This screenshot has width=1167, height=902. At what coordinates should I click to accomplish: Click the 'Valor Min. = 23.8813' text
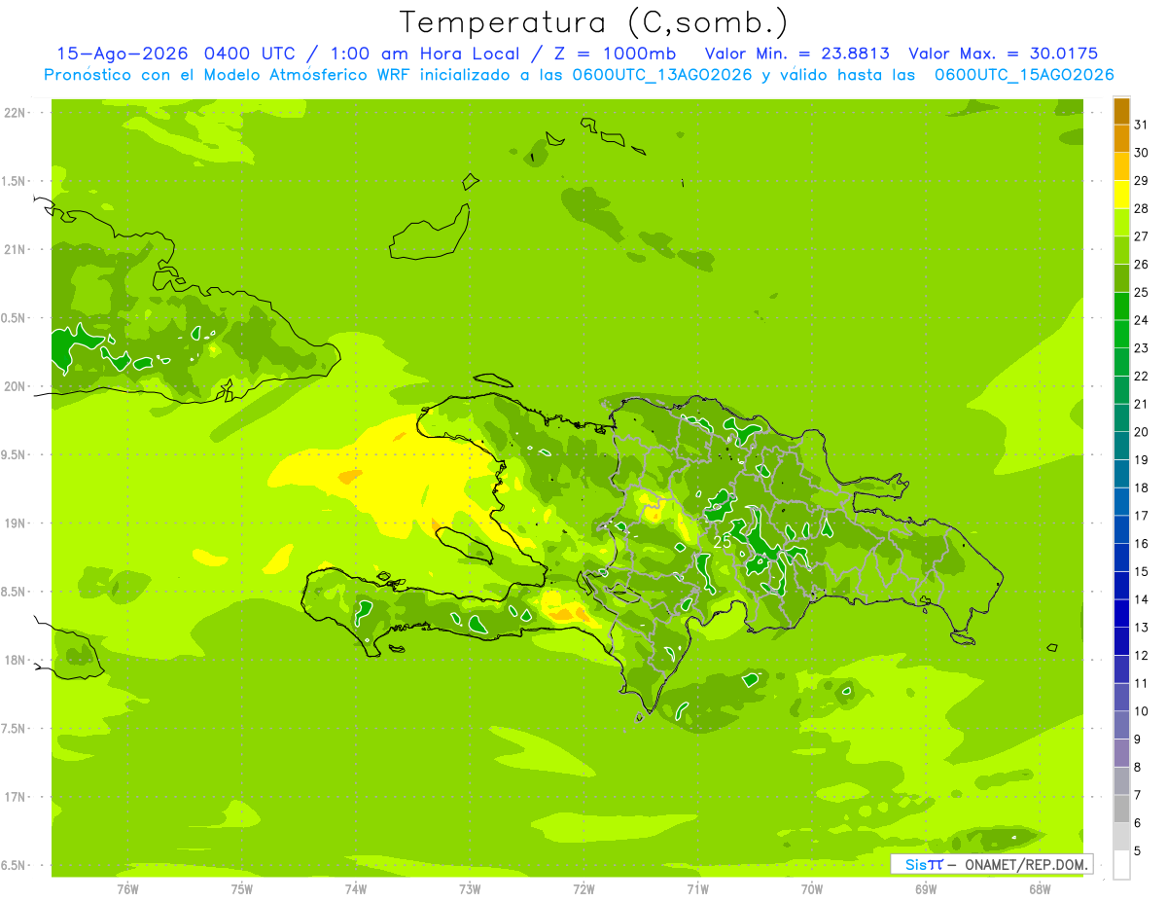click(x=797, y=54)
